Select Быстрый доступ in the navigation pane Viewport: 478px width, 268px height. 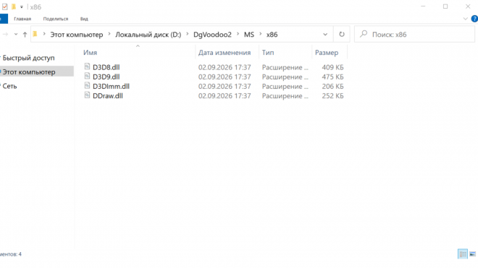pyautogui.click(x=29, y=58)
